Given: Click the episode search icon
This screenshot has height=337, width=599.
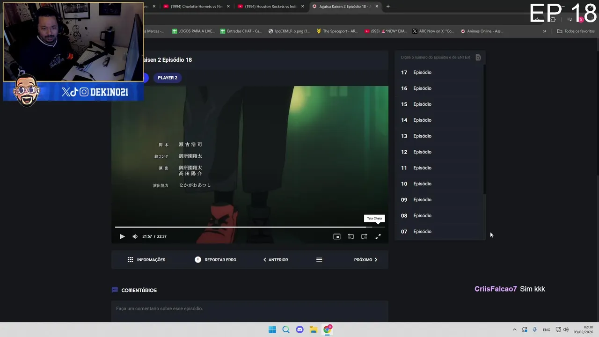Looking at the screenshot, I should [478, 58].
